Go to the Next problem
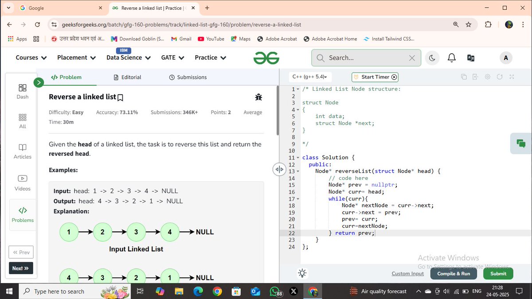The image size is (532, 299). click(x=21, y=268)
